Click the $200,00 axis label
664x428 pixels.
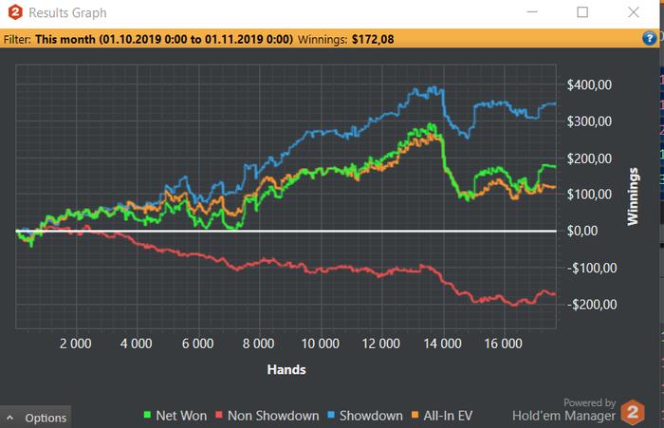coord(589,158)
